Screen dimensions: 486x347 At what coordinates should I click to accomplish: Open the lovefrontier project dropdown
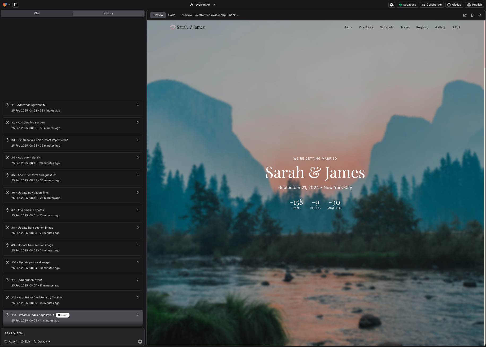[202, 5]
